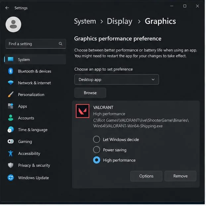Open Accessibility settings page
The width and height of the screenshot is (206, 206).
(35, 153)
